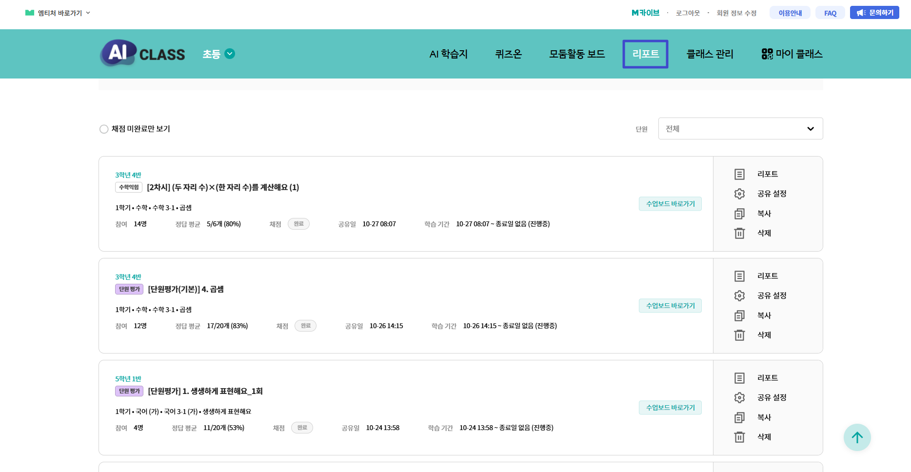Click report icon for 3학년 4반 곱셈 lesson
Viewport: 911px width, 472px height.
[x=739, y=174]
